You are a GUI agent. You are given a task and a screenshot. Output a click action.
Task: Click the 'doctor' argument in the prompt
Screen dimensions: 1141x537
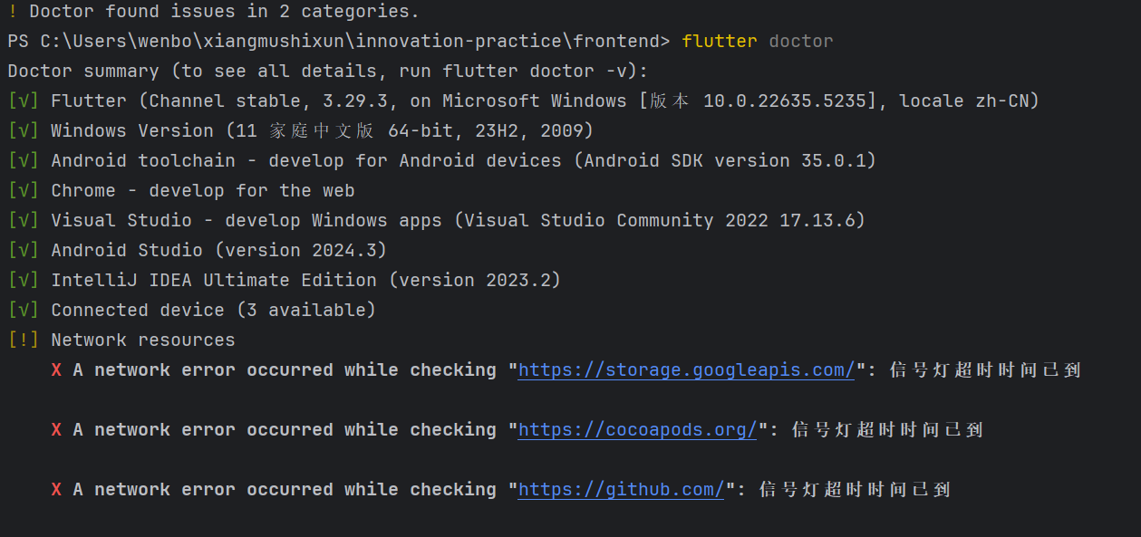click(801, 41)
